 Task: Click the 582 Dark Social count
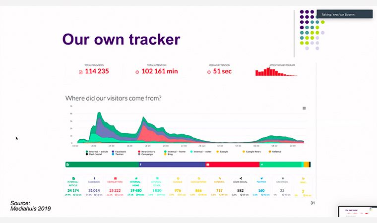click(x=241, y=191)
